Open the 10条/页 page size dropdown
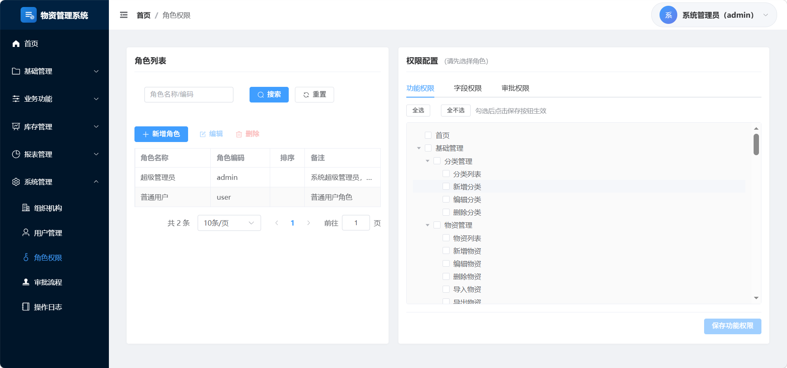The image size is (787, 368). coord(229,223)
